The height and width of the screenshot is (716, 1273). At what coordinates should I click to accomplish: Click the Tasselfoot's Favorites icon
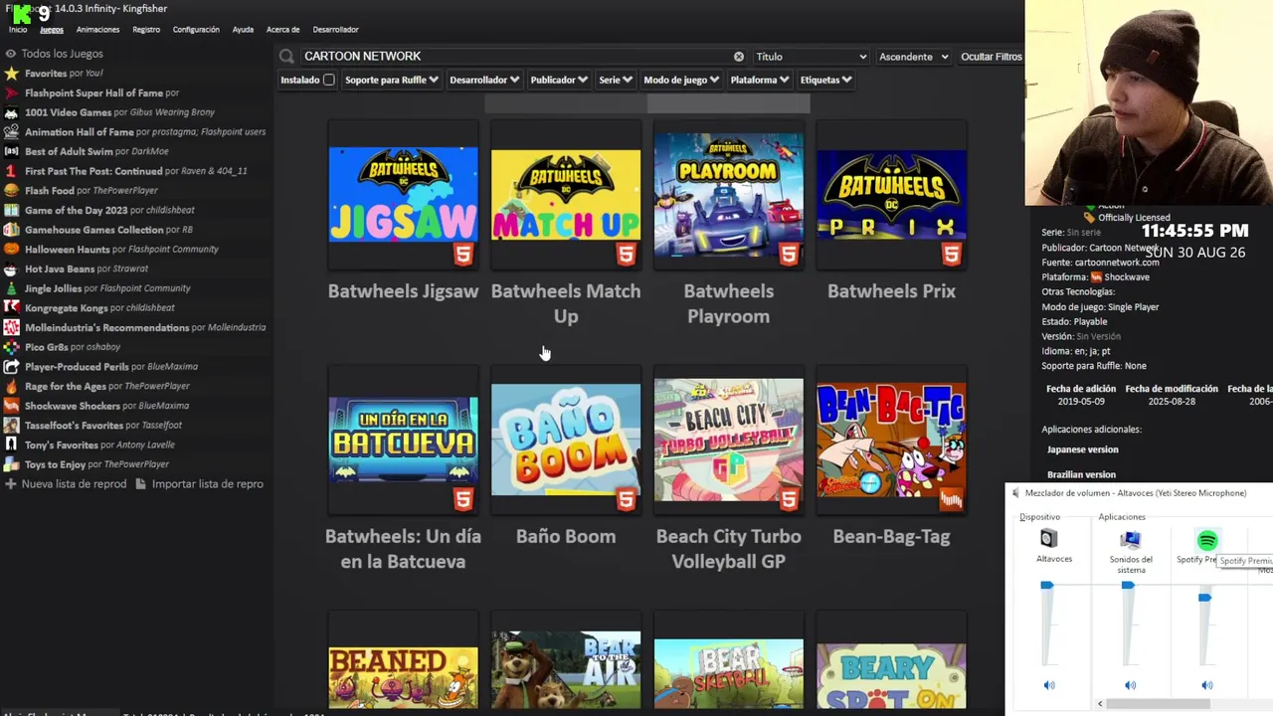coord(11,426)
